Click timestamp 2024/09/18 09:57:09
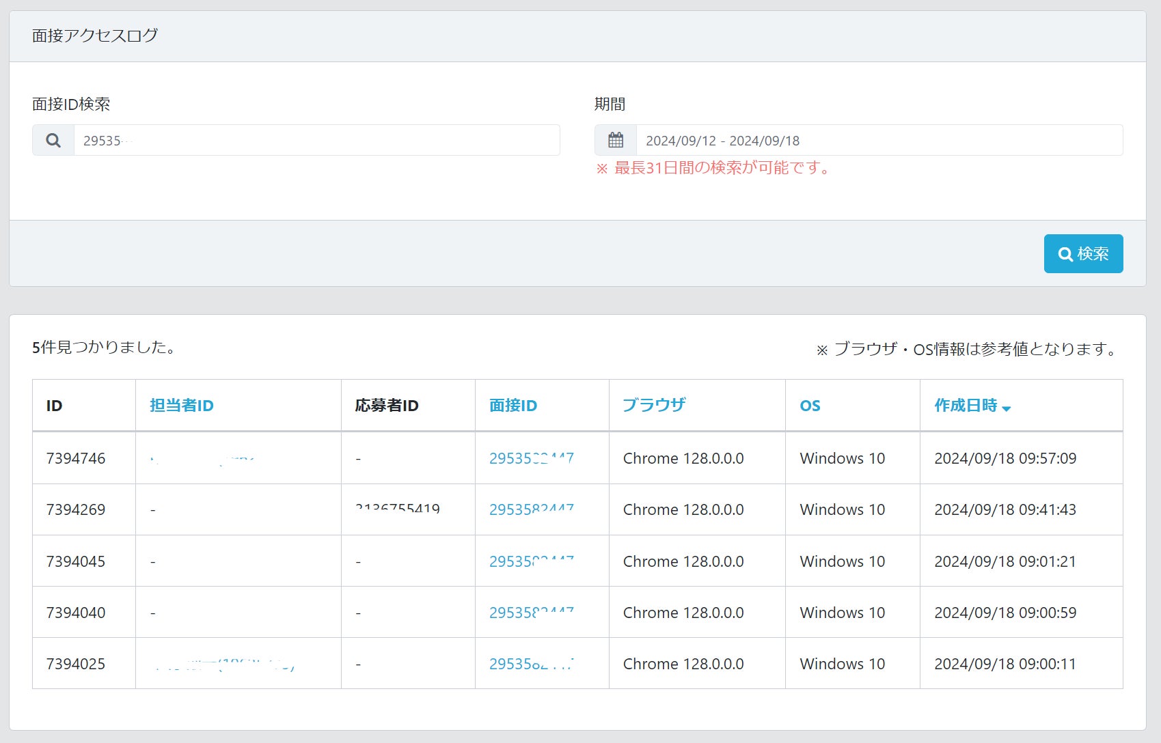This screenshot has width=1161, height=743. click(1005, 458)
